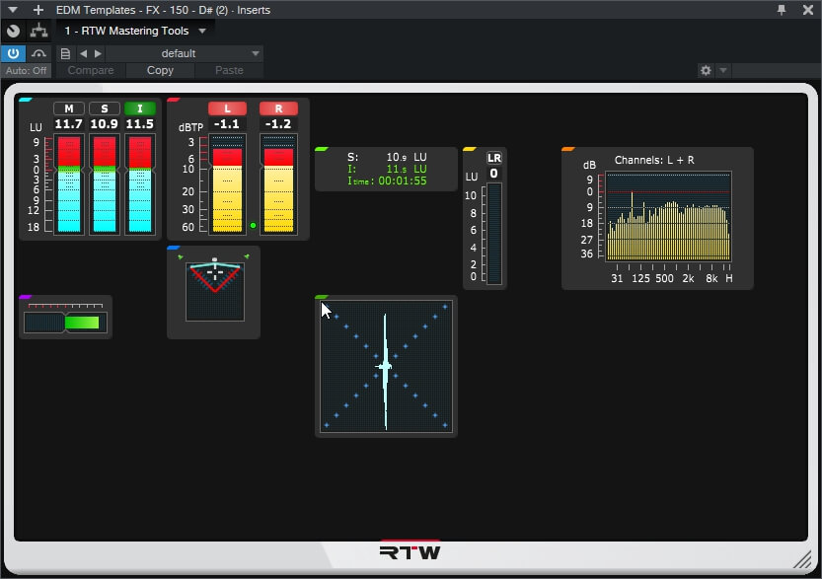This screenshot has width=822, height=579.
Task: Toggle the green I loudness meter header
Action: pyautogui.click(x=139, y=109)
